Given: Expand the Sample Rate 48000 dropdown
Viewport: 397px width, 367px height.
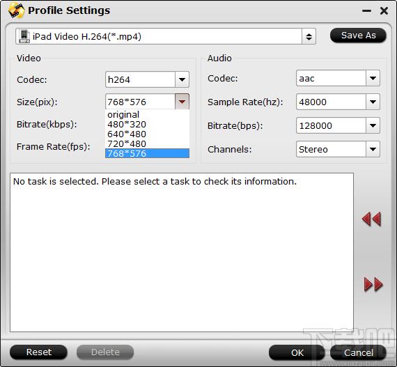Looking at the screenshot, I should (x=373, y=102).
